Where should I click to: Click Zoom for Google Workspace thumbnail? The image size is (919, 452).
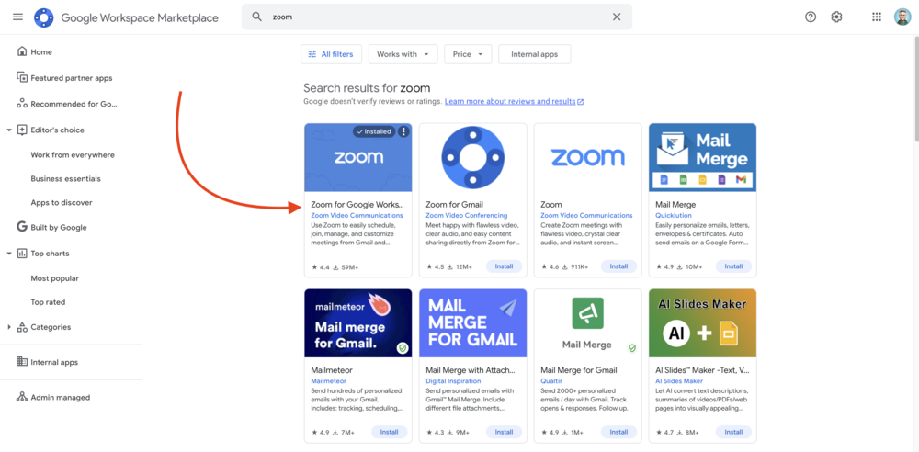pos(358,157)
